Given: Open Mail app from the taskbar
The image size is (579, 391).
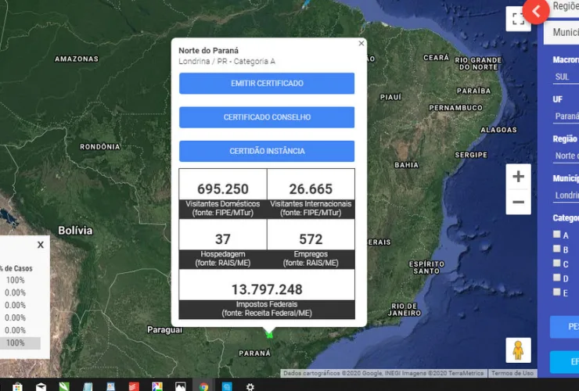Looking at the screenshot, I should click(41, 386).
